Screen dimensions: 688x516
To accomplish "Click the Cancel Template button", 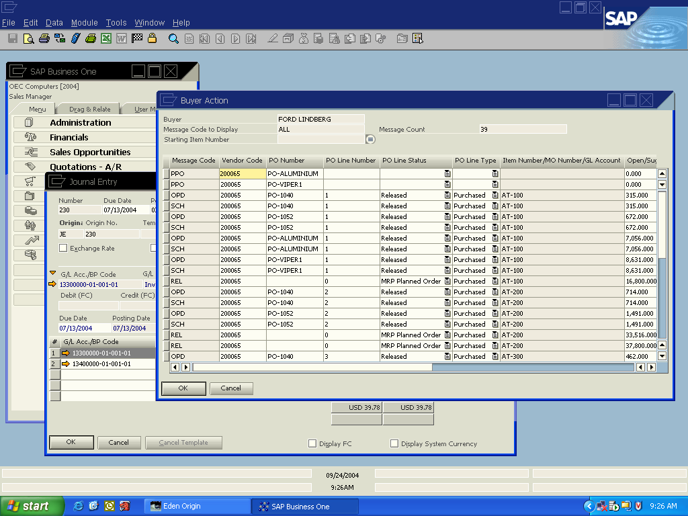I will pyautogui.click(x=183, y=442).
